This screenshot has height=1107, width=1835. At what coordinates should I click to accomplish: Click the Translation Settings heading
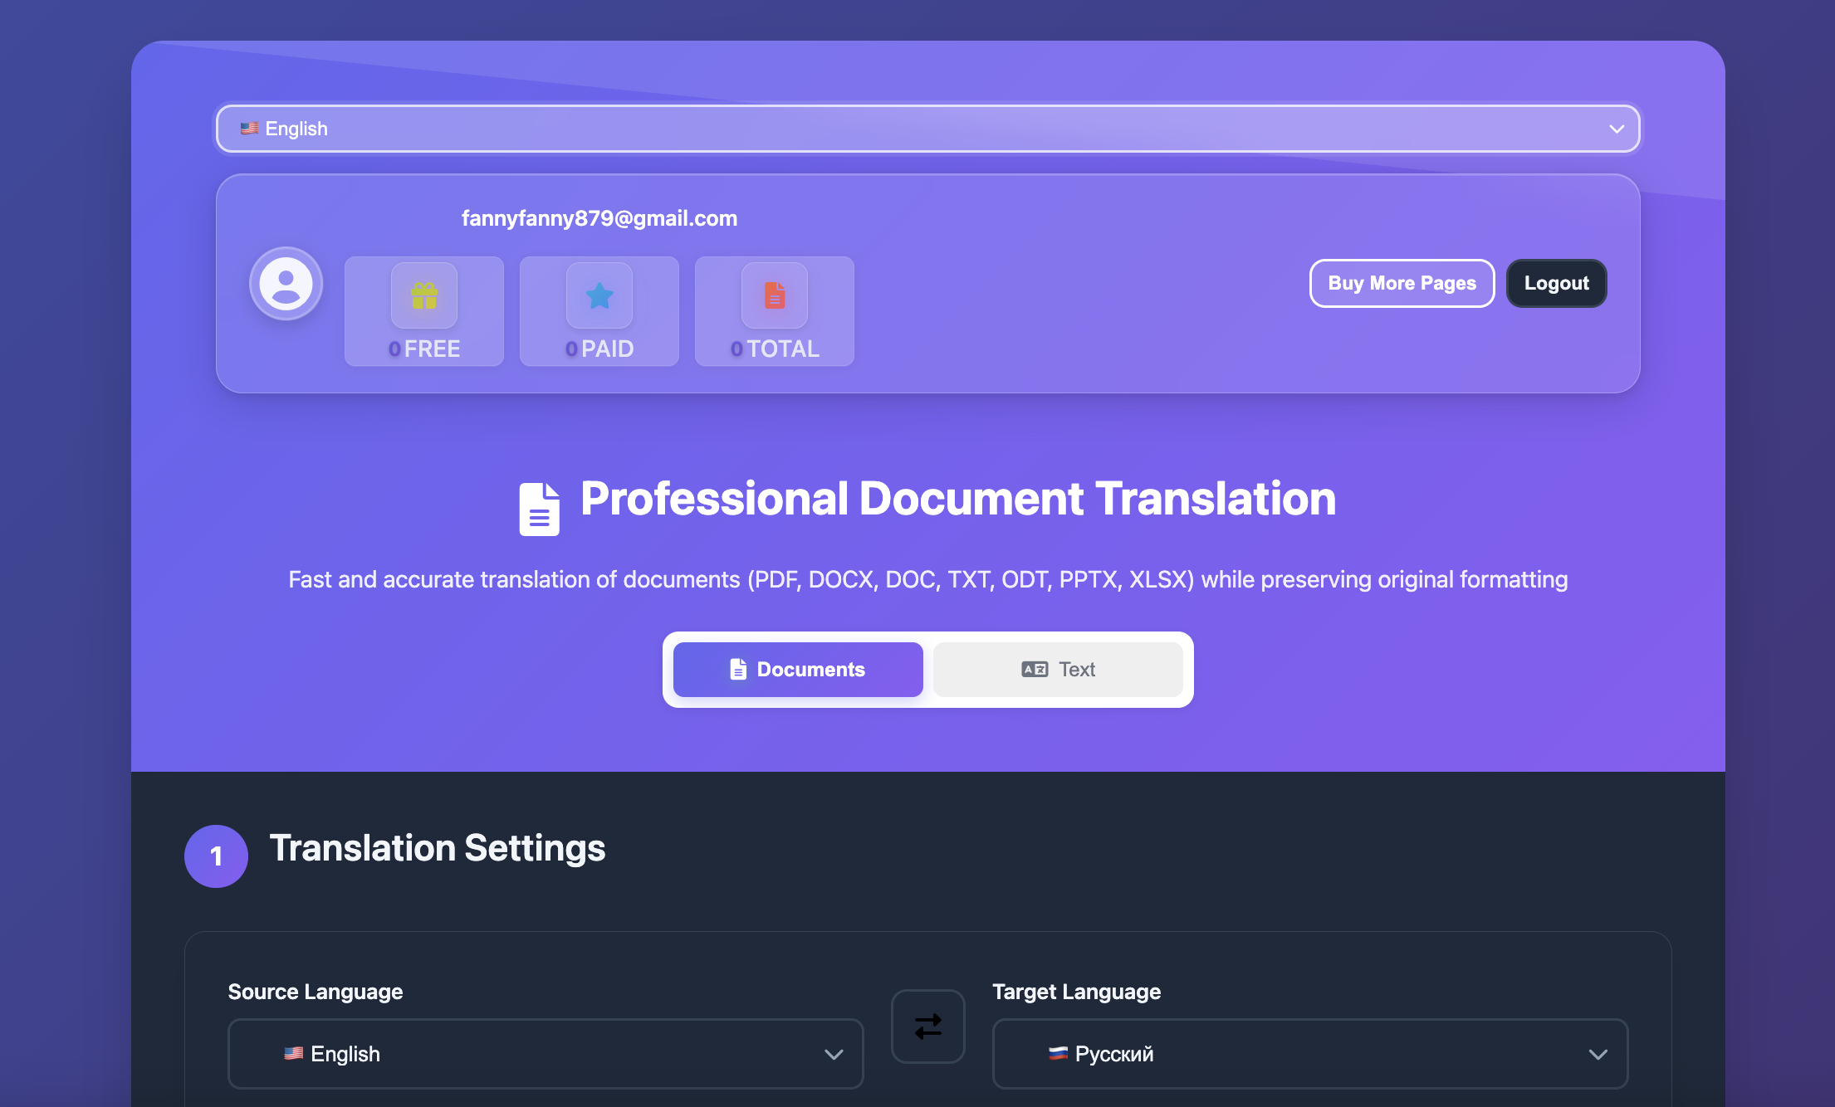(438, 848)
